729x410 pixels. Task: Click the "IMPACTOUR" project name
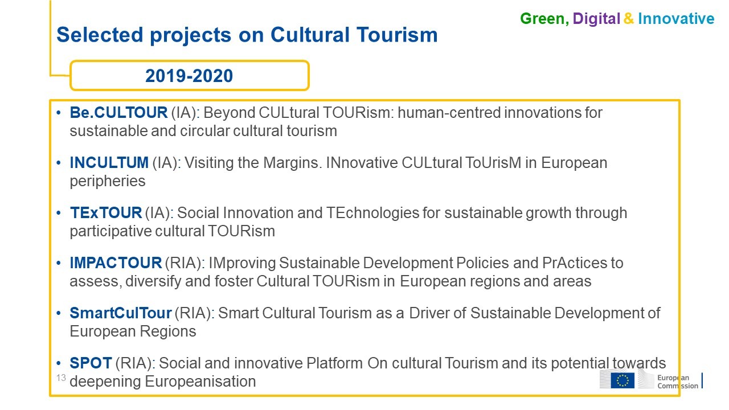(116, 263)
